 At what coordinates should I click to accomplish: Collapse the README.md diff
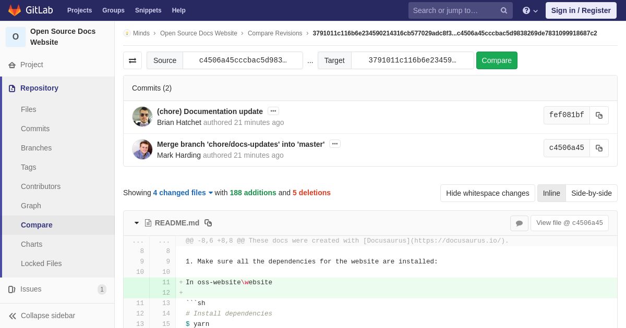coord(137,223)
